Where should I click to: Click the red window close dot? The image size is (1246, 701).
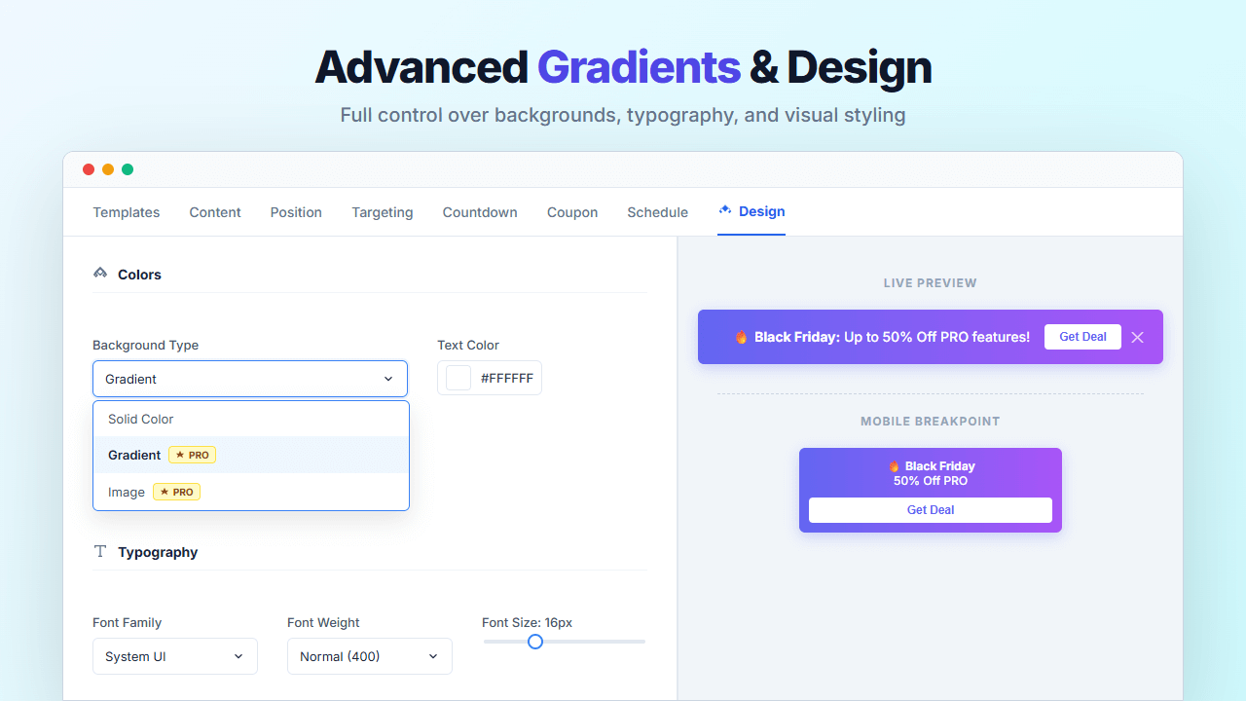tap(89, 169)
